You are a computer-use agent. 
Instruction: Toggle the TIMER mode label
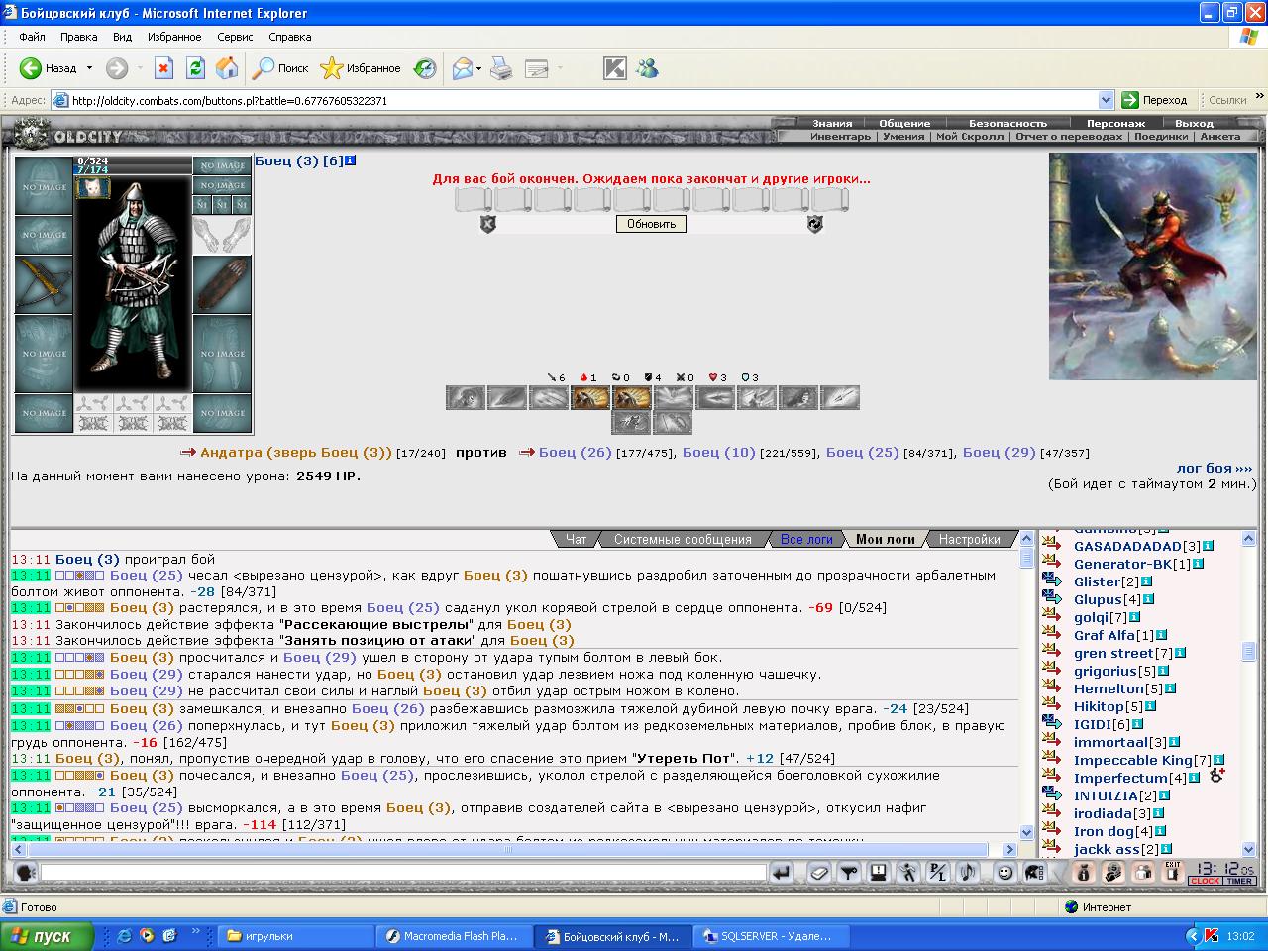[x=1240, y=881]
